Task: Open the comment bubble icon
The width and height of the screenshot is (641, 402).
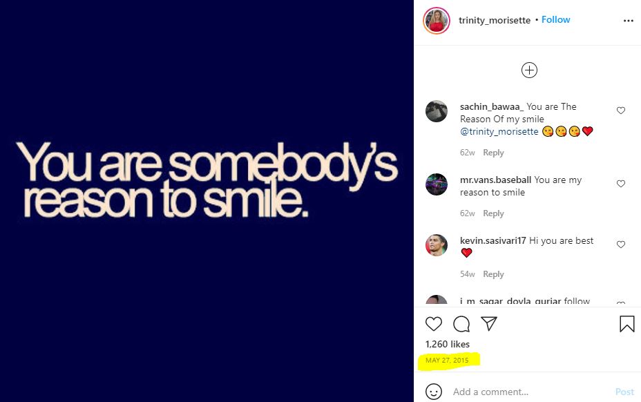Action: (461, 324)
